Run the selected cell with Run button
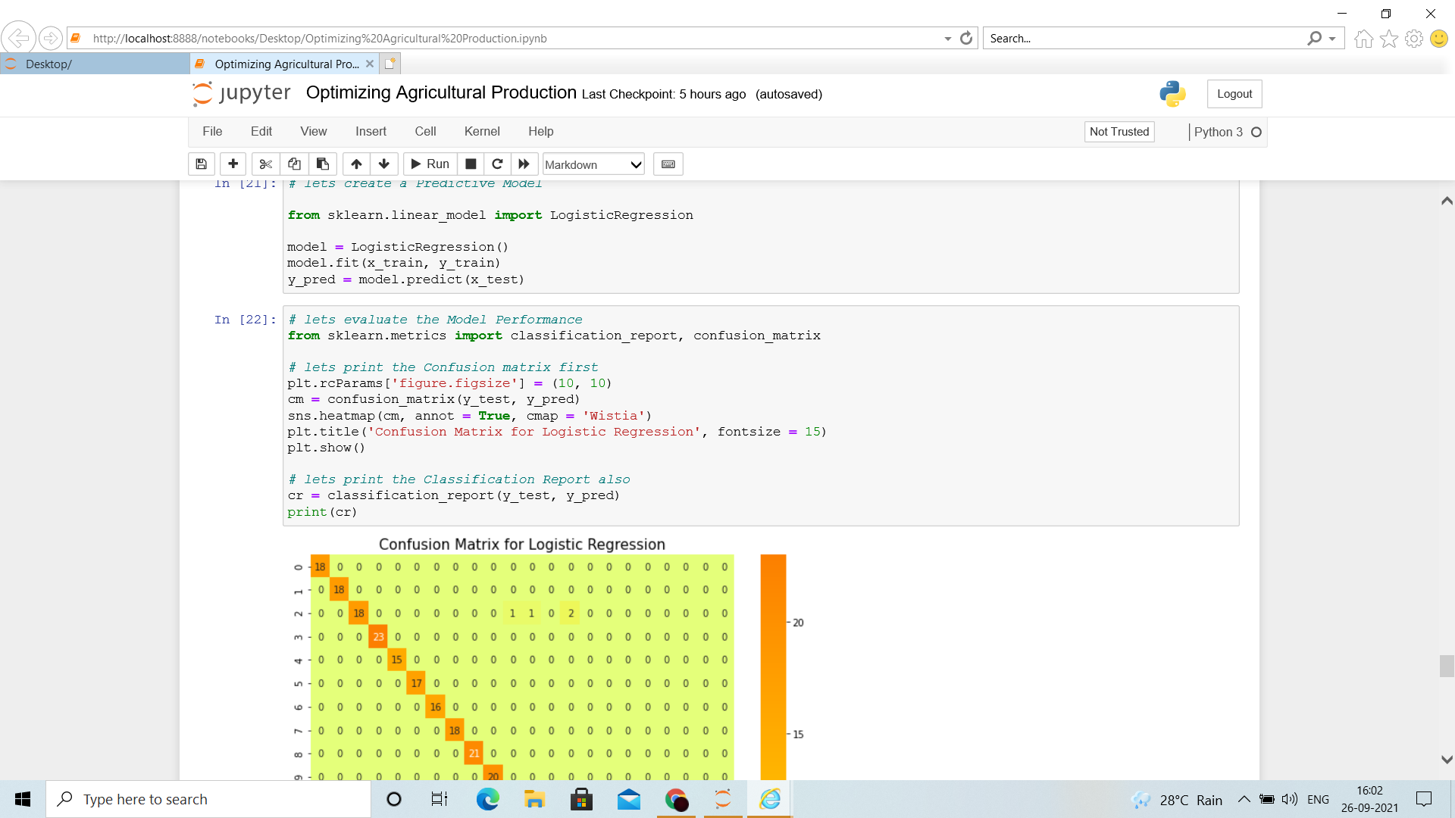This screenshot has height=818, width=1455. pos(429,164)
